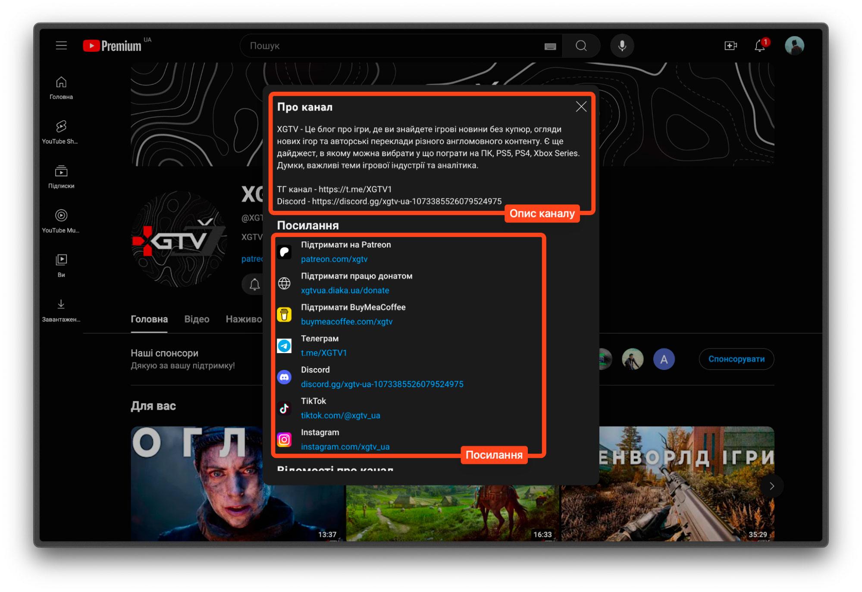Click the Discord link title

[x=315, y=370]
